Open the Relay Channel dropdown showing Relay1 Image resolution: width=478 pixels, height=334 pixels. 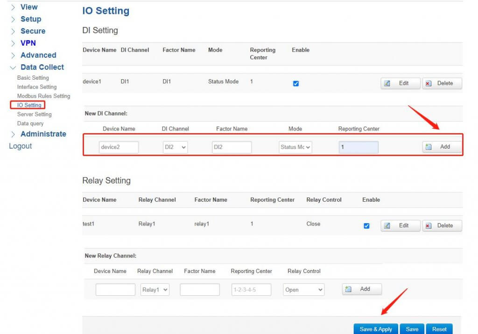coord(155,290)
